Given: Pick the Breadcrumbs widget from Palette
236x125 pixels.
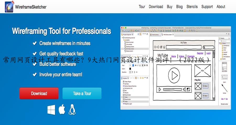Looking at the screenshot, I should click(x=224, y=101).
